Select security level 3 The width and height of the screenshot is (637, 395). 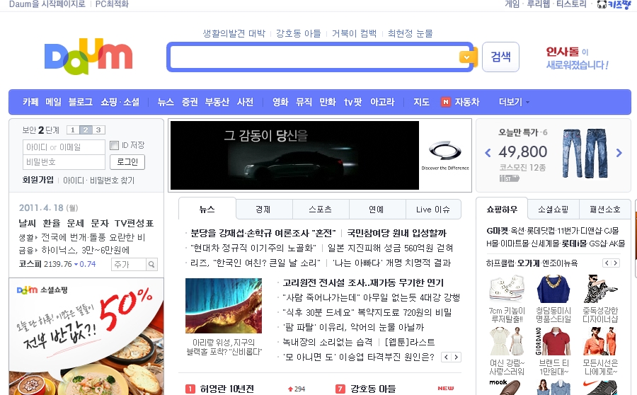coord(98,130)
